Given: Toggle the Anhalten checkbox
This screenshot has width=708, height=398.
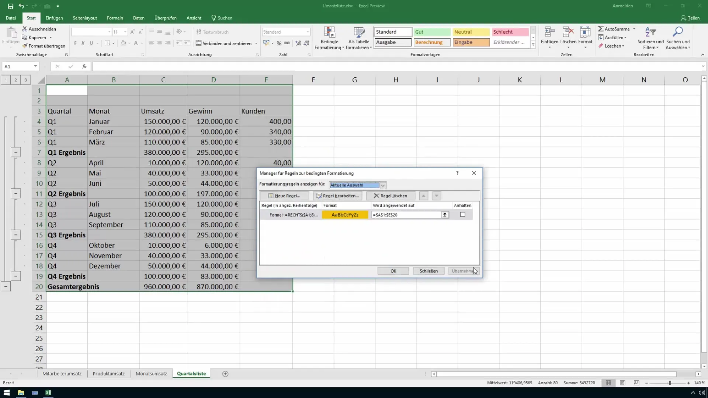Looking at the screenshot, I should click(x=463, y=214).
